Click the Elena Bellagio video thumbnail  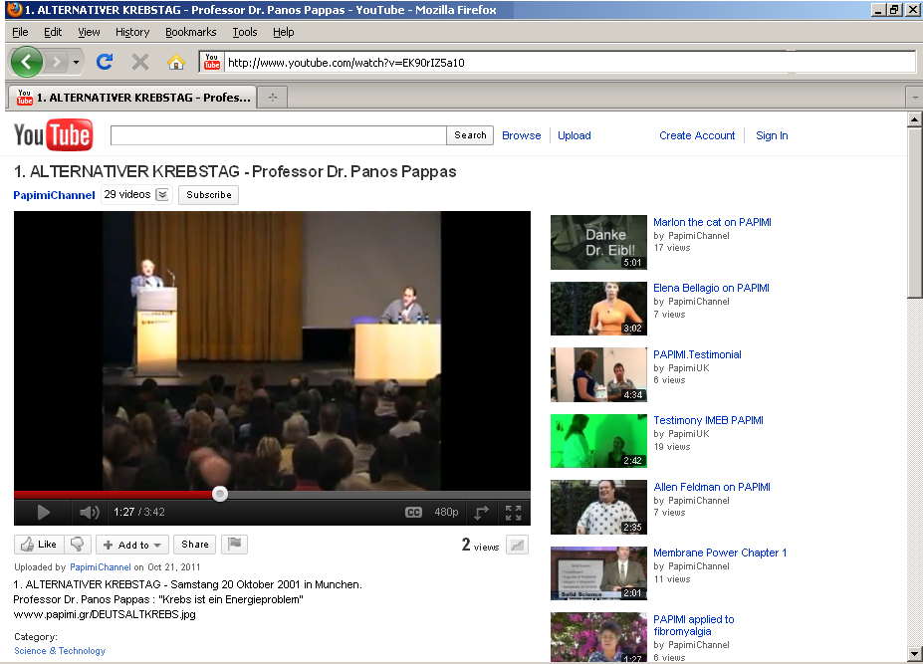point(598,309)
